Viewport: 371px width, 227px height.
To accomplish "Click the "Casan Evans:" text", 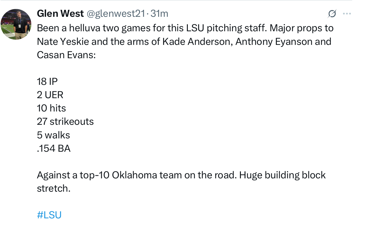I will (x=66, y=55).
